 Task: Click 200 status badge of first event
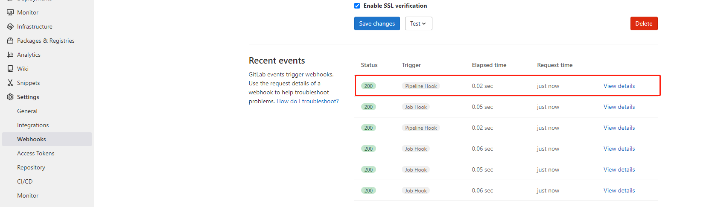(x=368, y=86)
